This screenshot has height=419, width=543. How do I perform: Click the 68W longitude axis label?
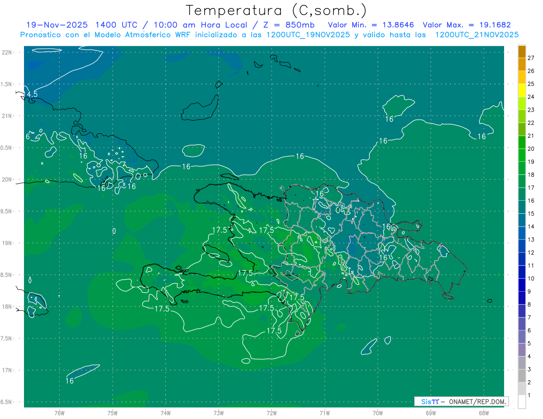point(483,413)
